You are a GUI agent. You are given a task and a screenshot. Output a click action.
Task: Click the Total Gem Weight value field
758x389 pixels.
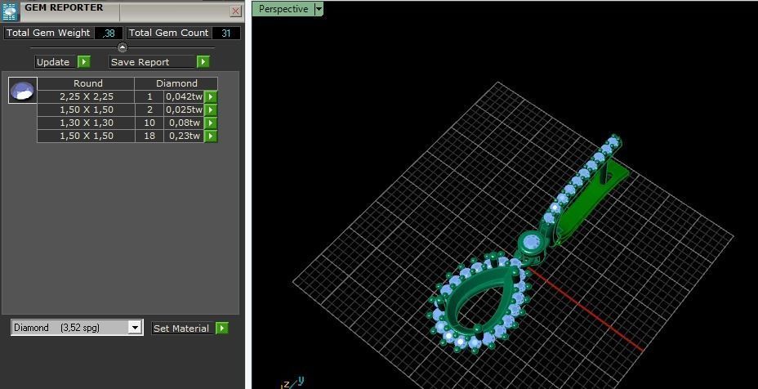coord(109,33)
